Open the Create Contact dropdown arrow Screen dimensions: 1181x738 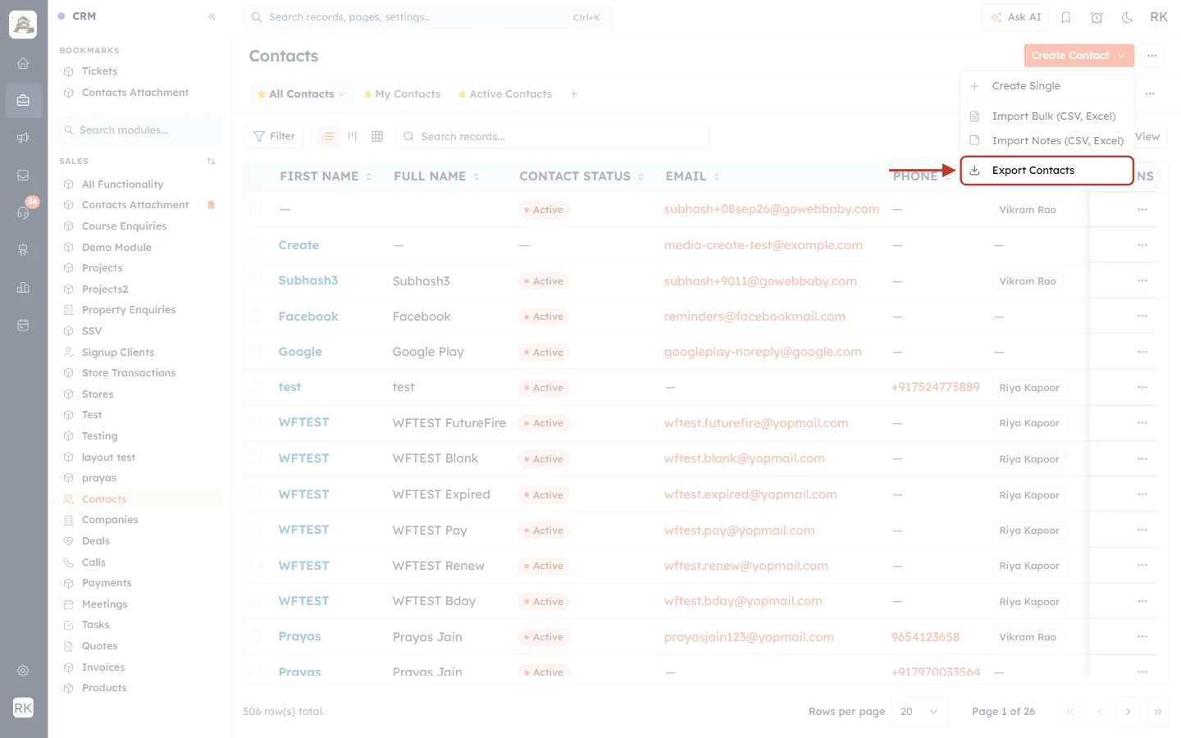(1122, 56)
